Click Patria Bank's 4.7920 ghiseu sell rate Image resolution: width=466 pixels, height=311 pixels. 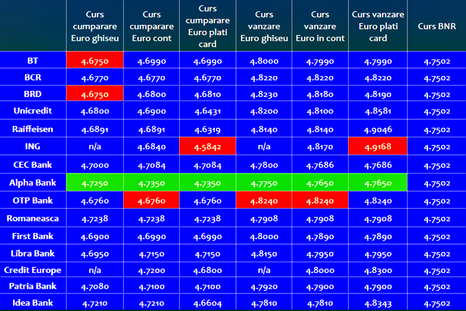click(264, 287)
